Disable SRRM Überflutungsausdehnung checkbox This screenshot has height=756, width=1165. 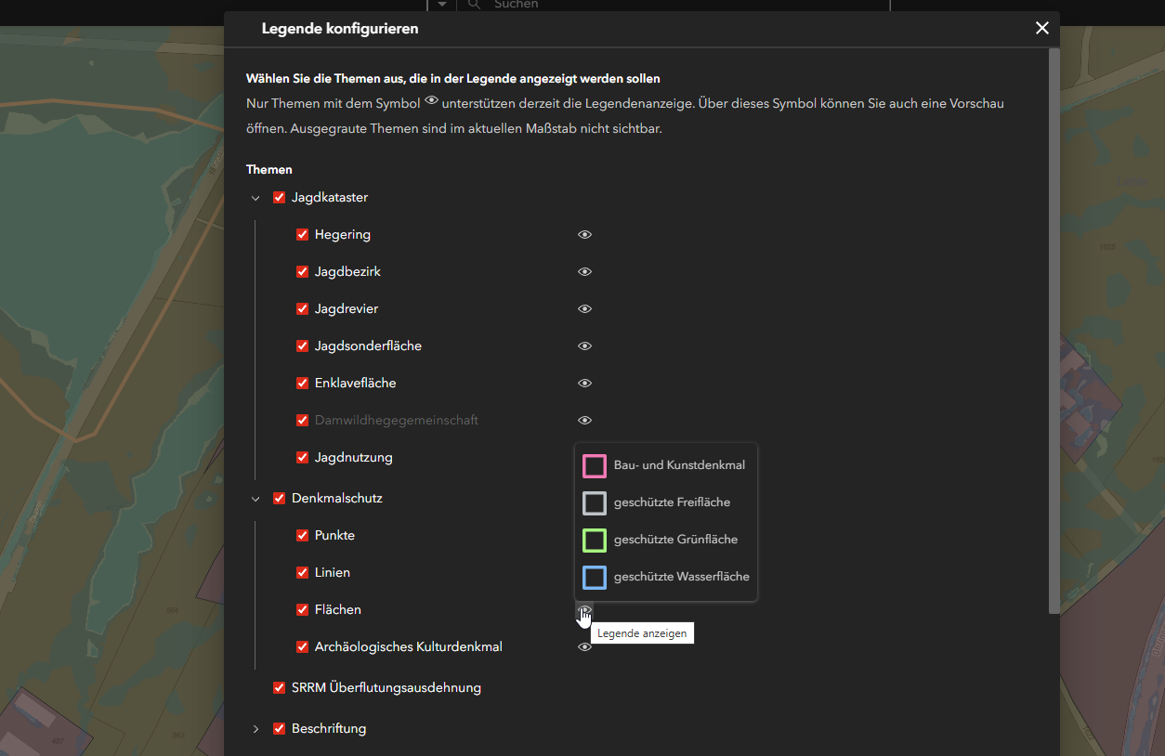pyautogui.click(x=279, y=688)
